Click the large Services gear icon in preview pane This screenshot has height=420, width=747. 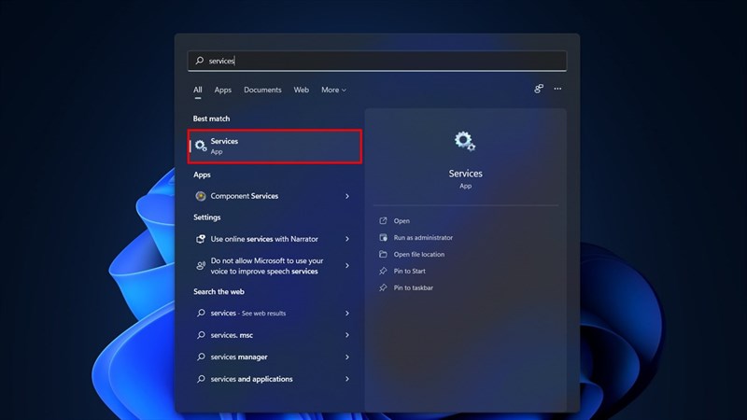465,142
